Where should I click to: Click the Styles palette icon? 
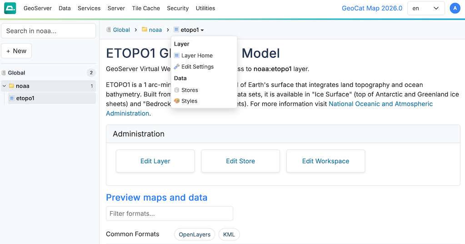tap(177, 101)
